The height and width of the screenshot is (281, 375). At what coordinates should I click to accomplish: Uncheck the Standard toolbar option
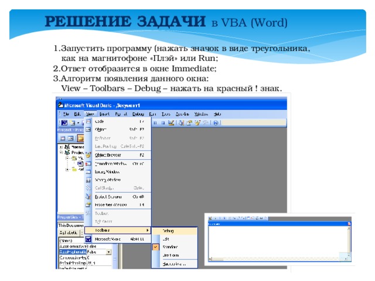(175, 247)
